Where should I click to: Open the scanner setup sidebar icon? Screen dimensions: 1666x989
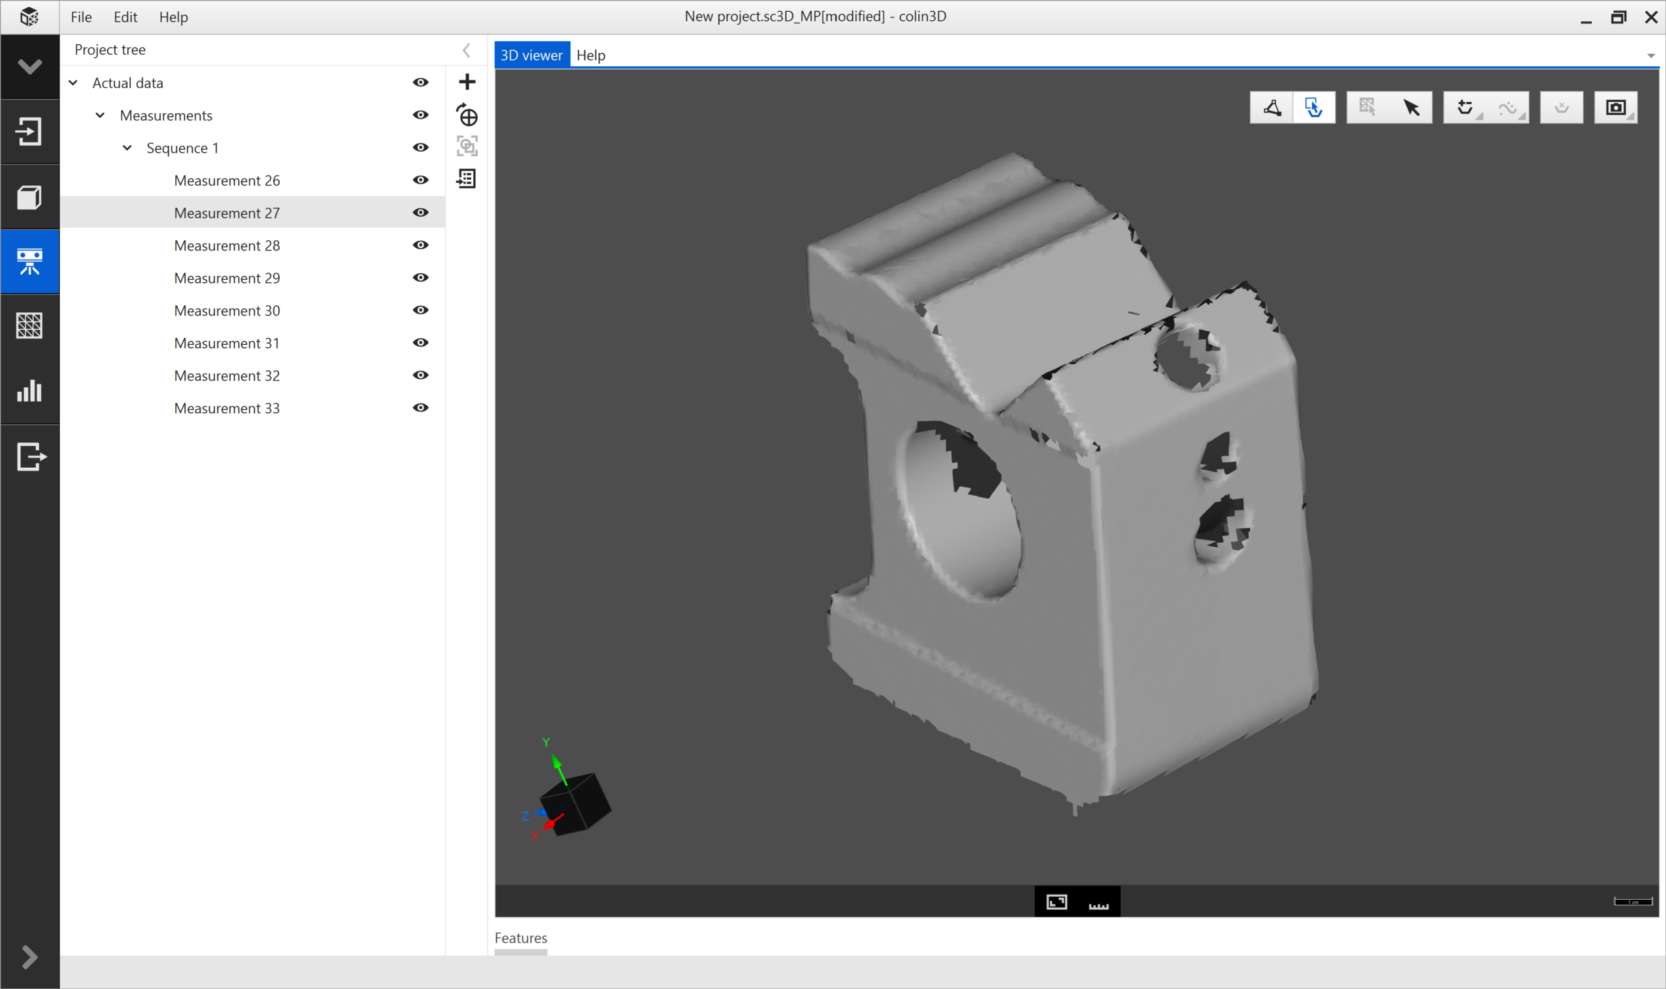[x=29, y=262]
